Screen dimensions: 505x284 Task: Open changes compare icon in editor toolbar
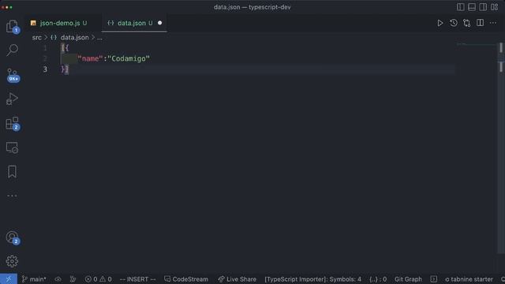coord(466,23)
